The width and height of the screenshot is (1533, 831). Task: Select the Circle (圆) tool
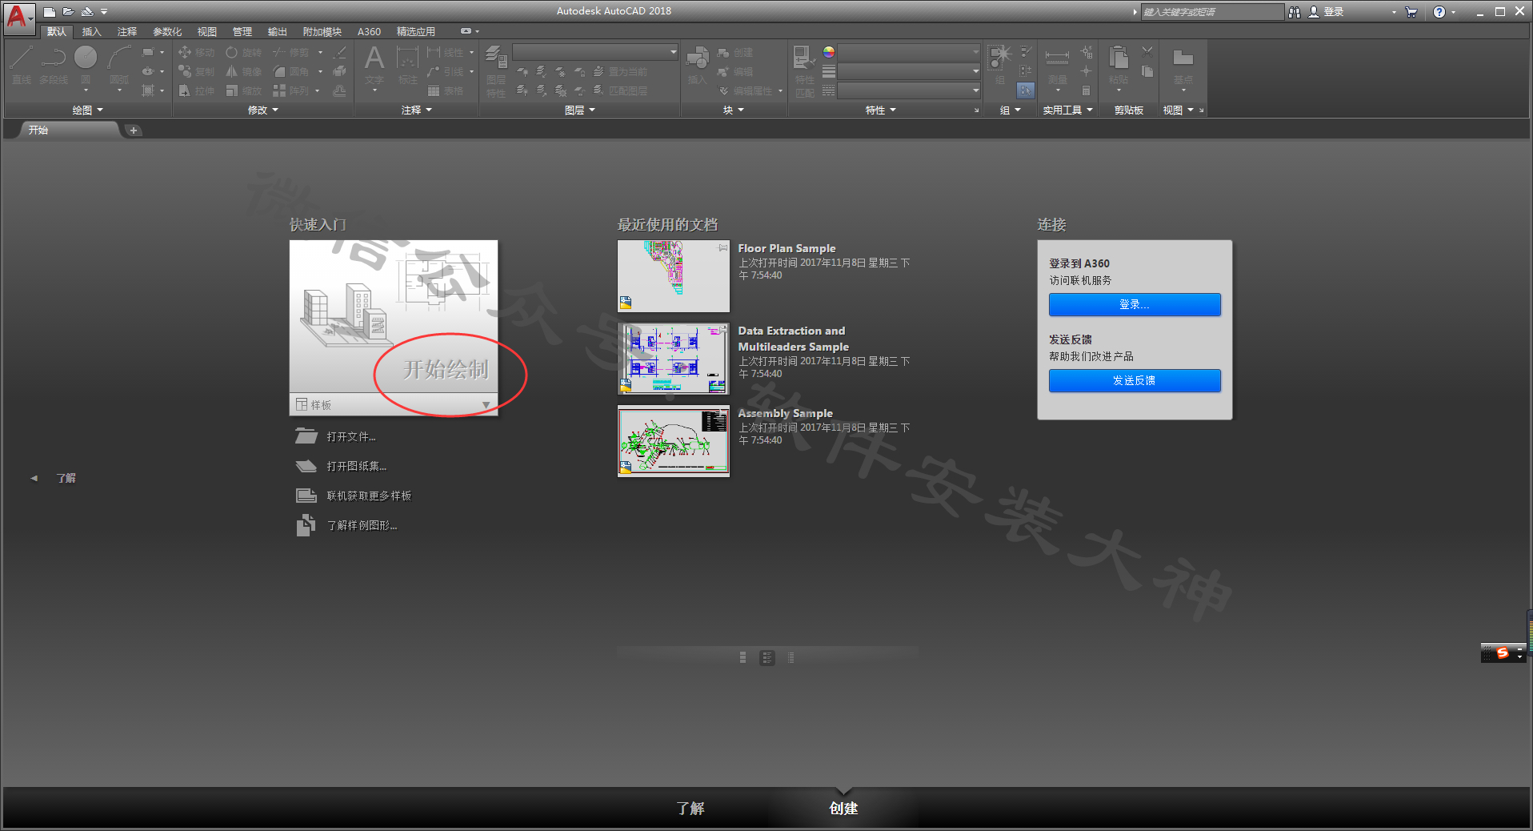pyautogui.click(x=86, y=65)
